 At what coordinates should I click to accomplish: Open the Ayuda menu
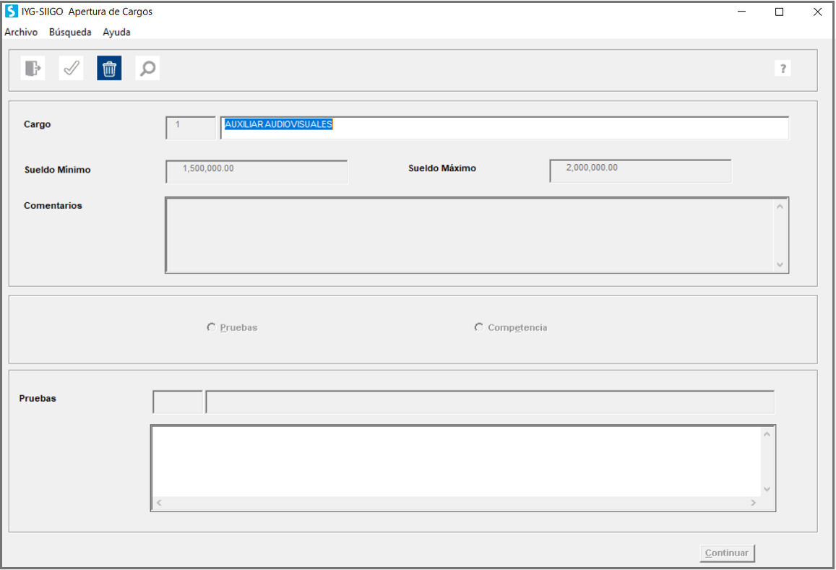tap(117, 32)
